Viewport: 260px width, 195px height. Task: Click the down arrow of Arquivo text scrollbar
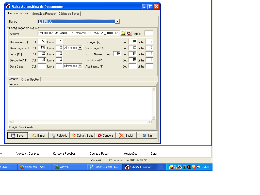154,117
